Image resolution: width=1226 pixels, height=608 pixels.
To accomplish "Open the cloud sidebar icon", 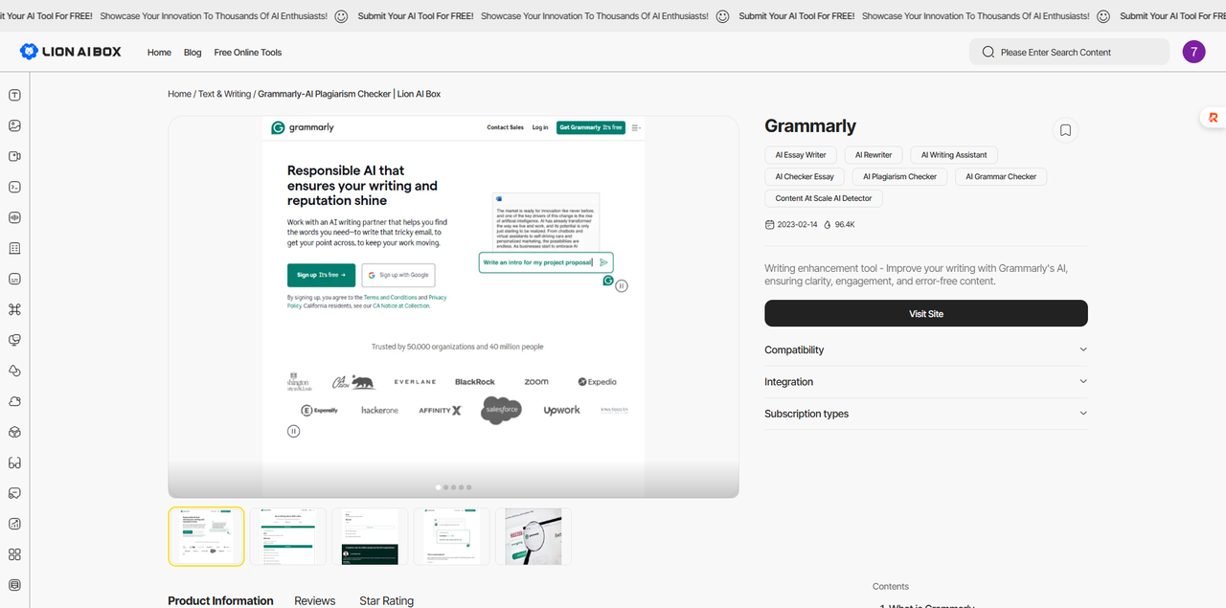I will (x=14, y=401).
